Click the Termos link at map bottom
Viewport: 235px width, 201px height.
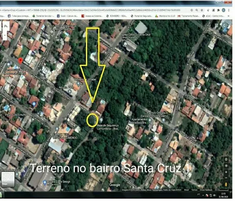pos(194,190)
